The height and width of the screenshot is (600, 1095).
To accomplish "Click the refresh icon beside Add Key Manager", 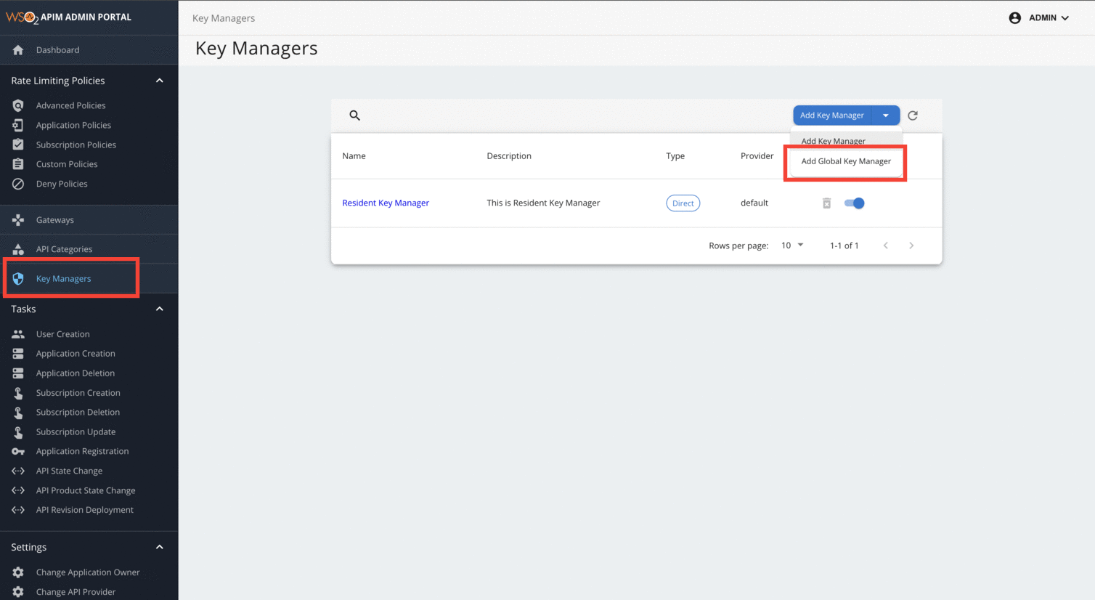I will pyautogui.click(x=913, y=115).
